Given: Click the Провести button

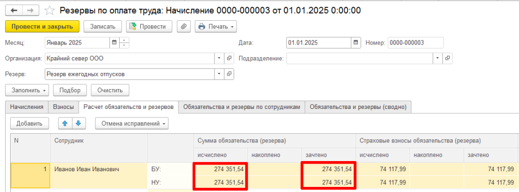Looking at the screenshot, I should [149, 27].
